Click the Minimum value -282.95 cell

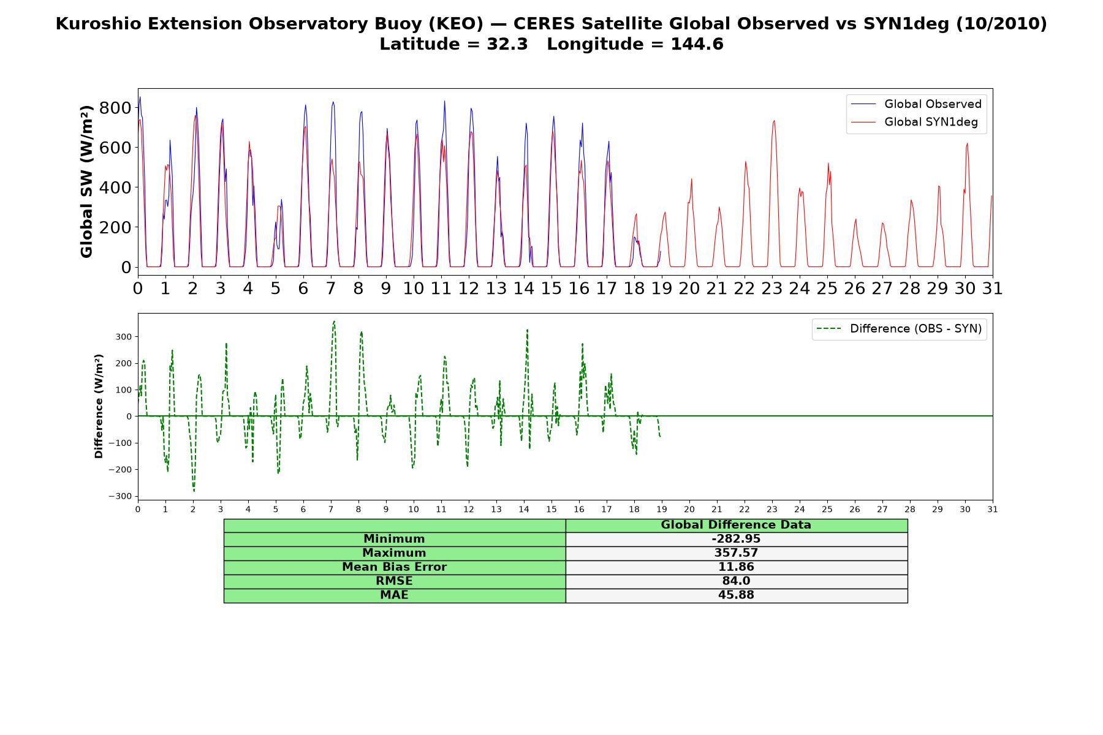click(737, 539)
